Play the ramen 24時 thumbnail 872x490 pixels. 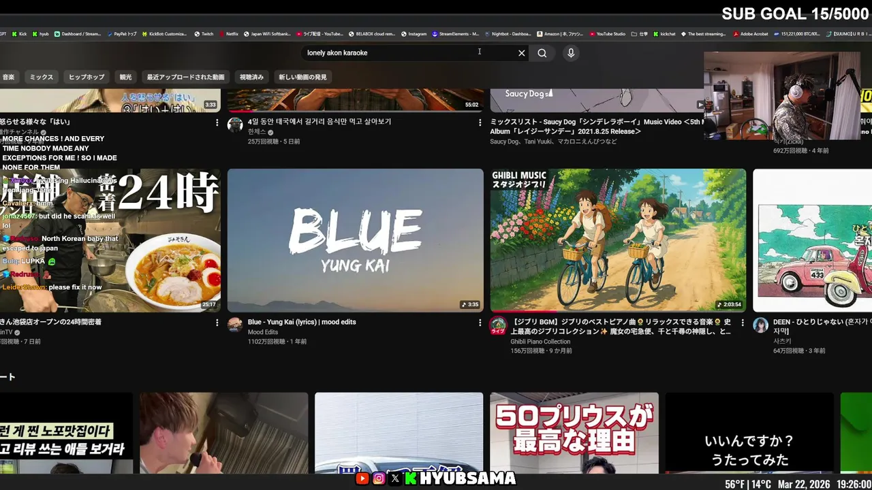pyautogui.click(x=110, y=241)
